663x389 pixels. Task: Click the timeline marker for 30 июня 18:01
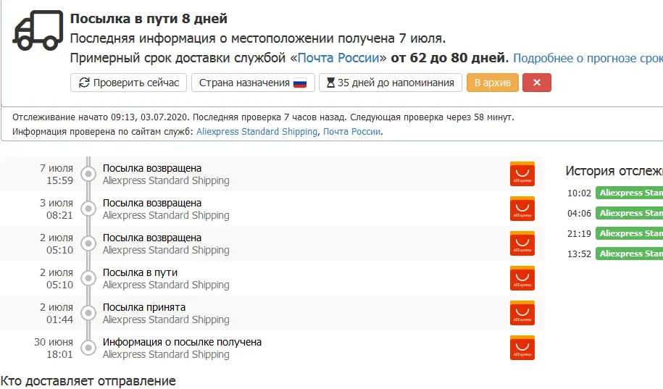[88, 348]
